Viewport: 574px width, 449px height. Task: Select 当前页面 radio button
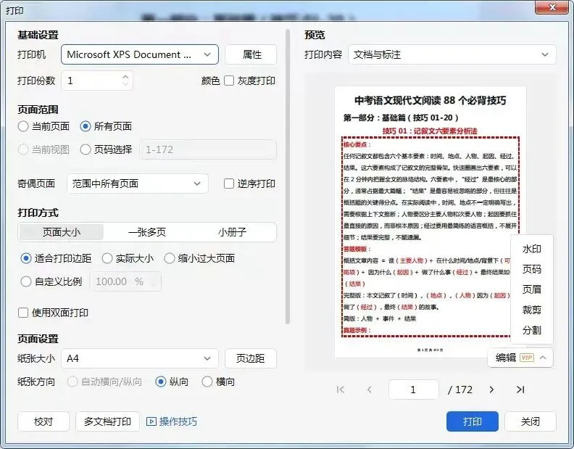pos(23,126)
